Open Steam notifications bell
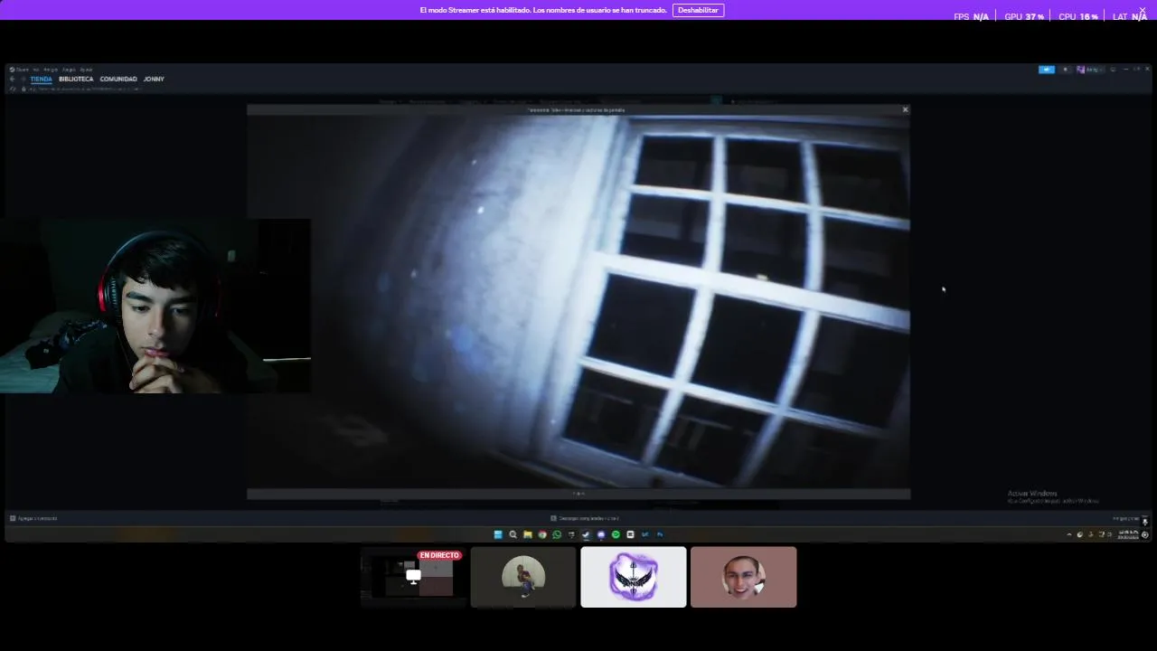 pos(1065,70)
